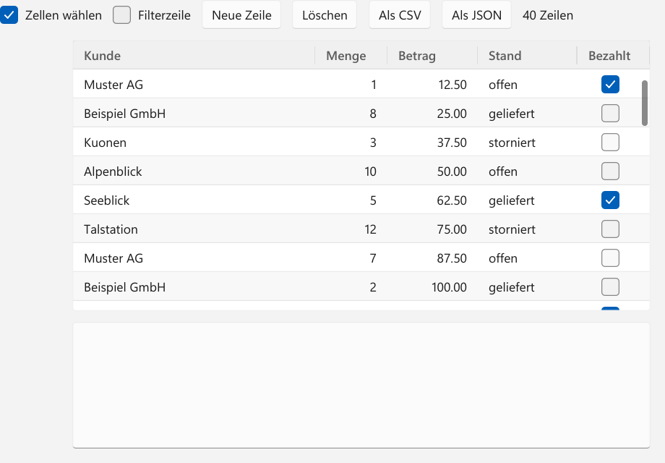Select the Betrag cell showing 37.50
This screenshot has height=463, width=665.
(x=432, y=143)
